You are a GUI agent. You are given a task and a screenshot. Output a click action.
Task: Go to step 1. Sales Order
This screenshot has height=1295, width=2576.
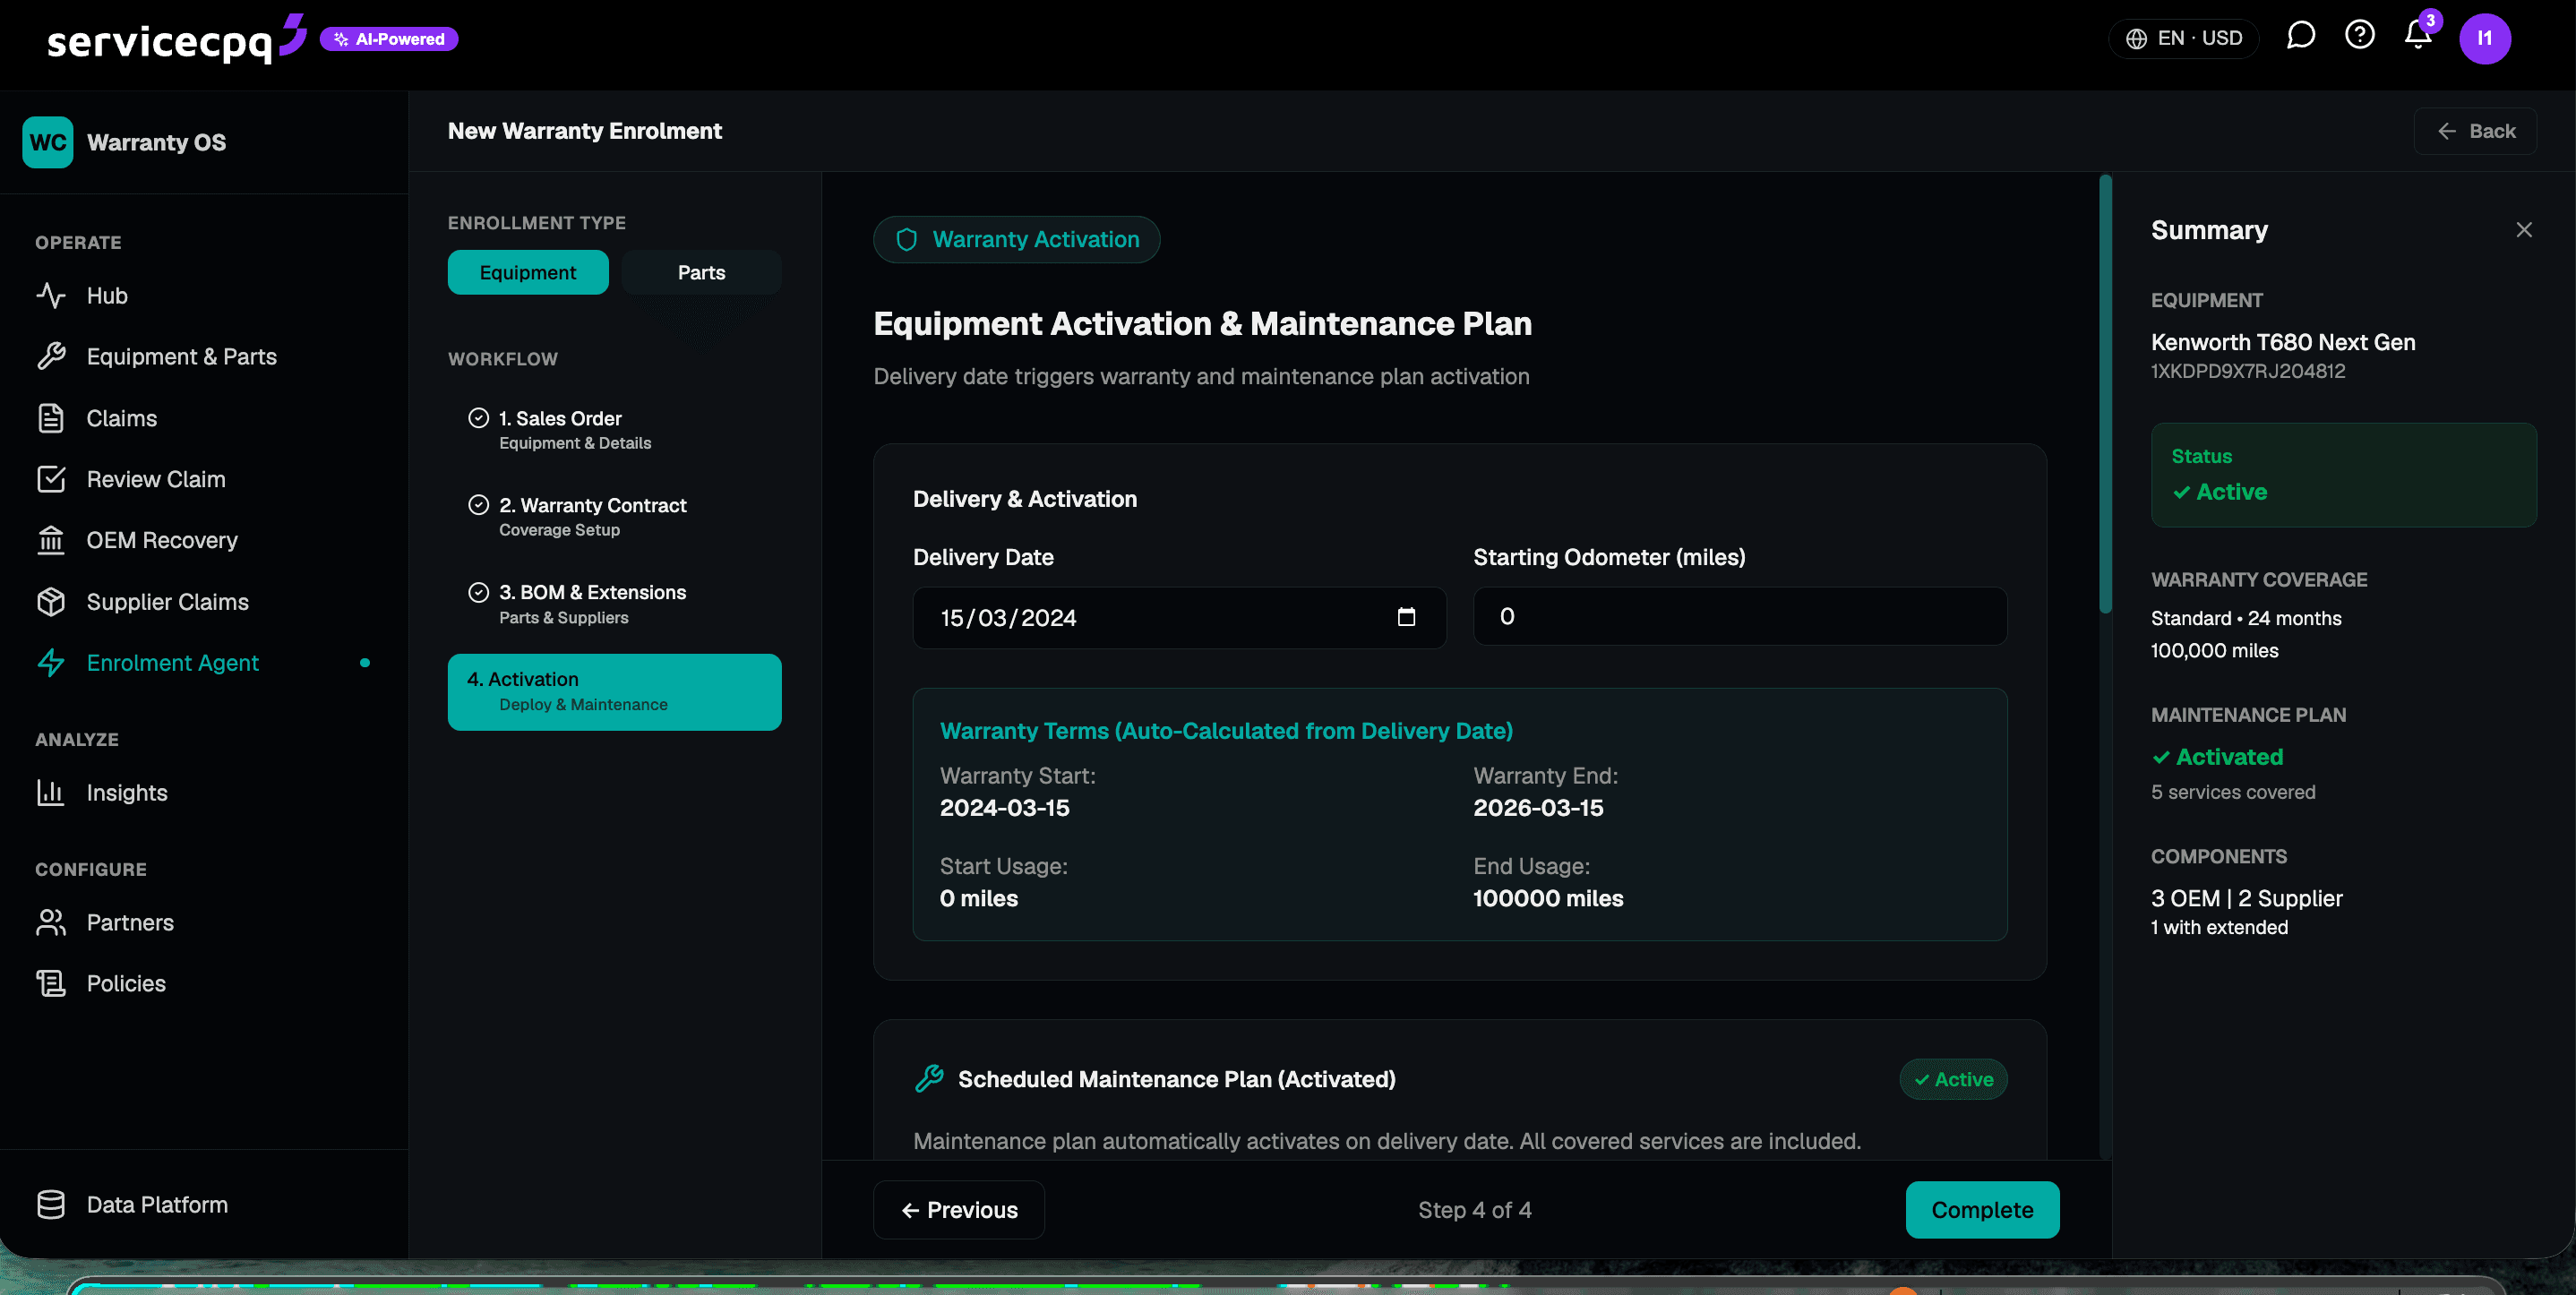[614, 430]
